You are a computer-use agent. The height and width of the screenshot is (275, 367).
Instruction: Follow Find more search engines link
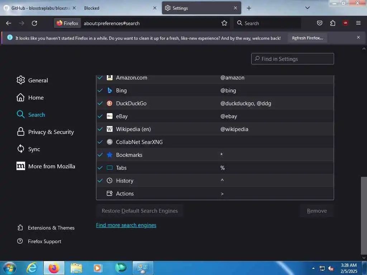126,225
